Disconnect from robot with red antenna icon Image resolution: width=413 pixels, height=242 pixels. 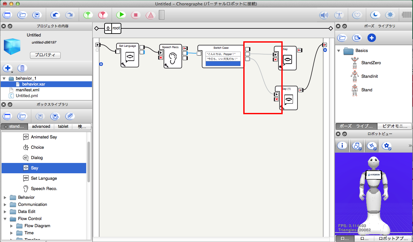(103, 15)
